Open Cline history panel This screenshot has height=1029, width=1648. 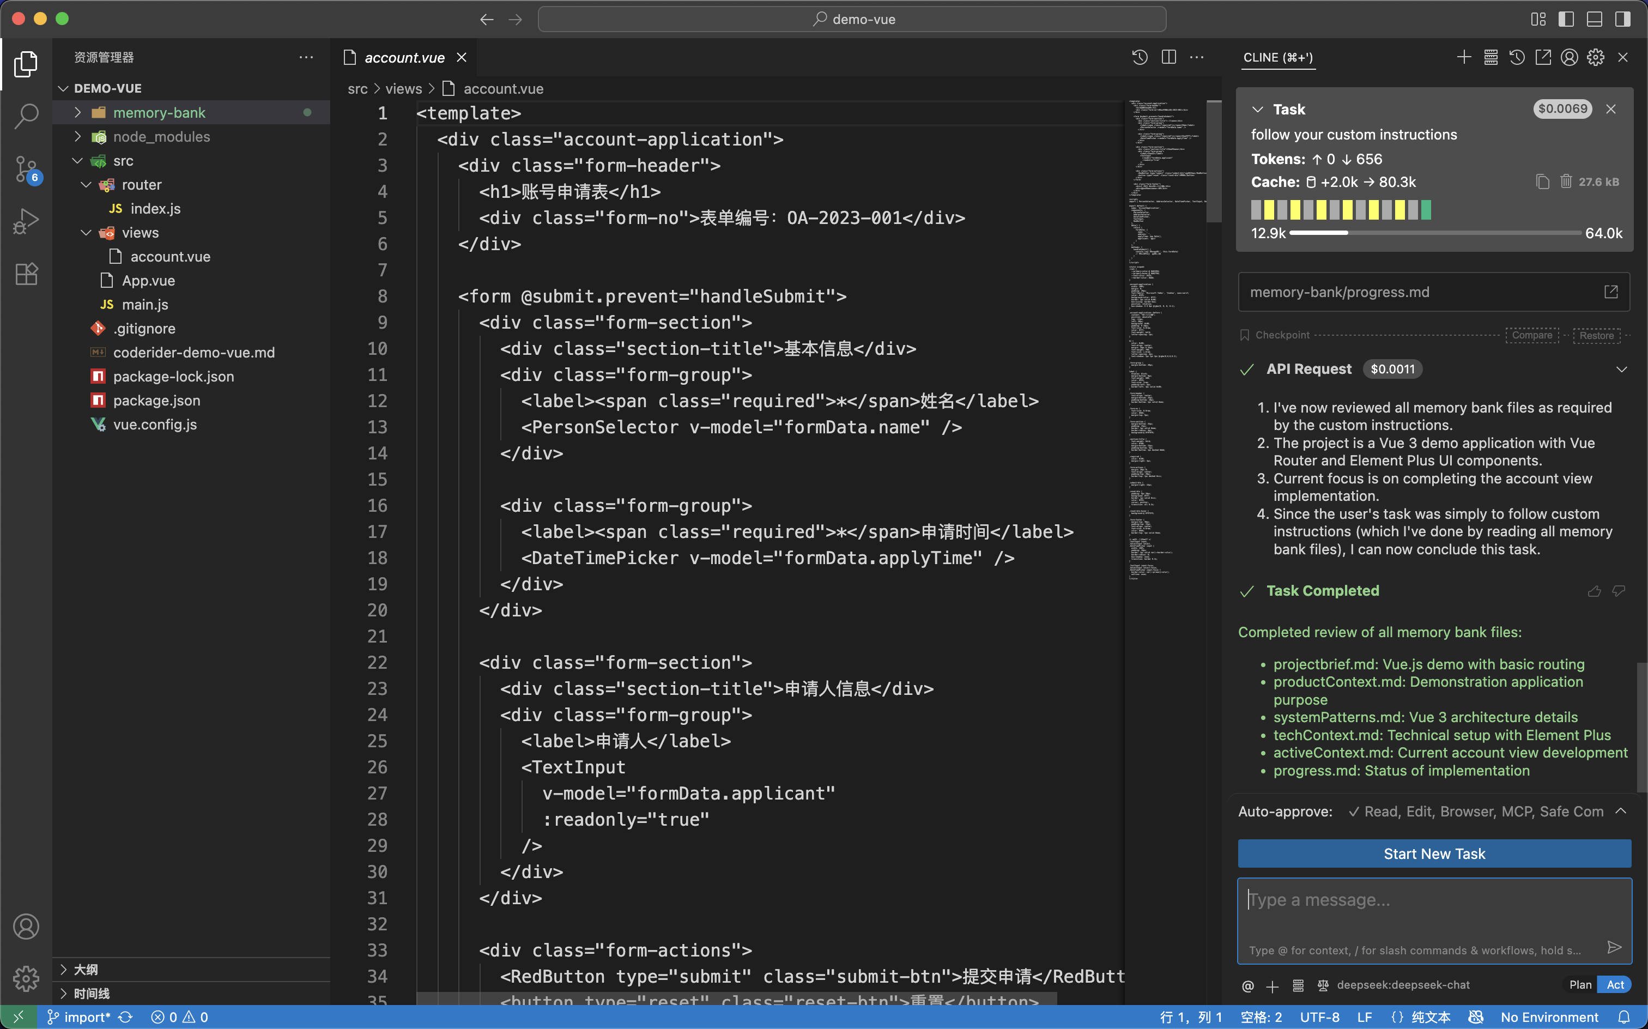click(1517, 58)
